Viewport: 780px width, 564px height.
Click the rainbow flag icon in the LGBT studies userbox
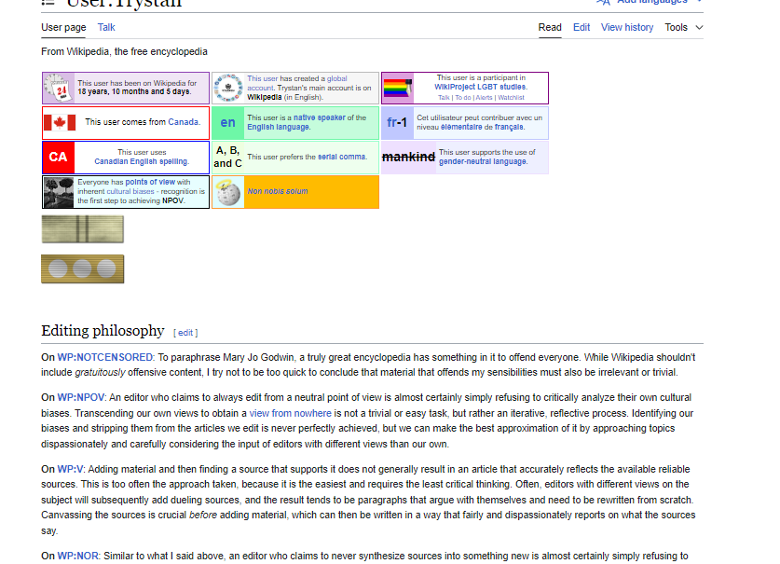(x=398, y=89)
